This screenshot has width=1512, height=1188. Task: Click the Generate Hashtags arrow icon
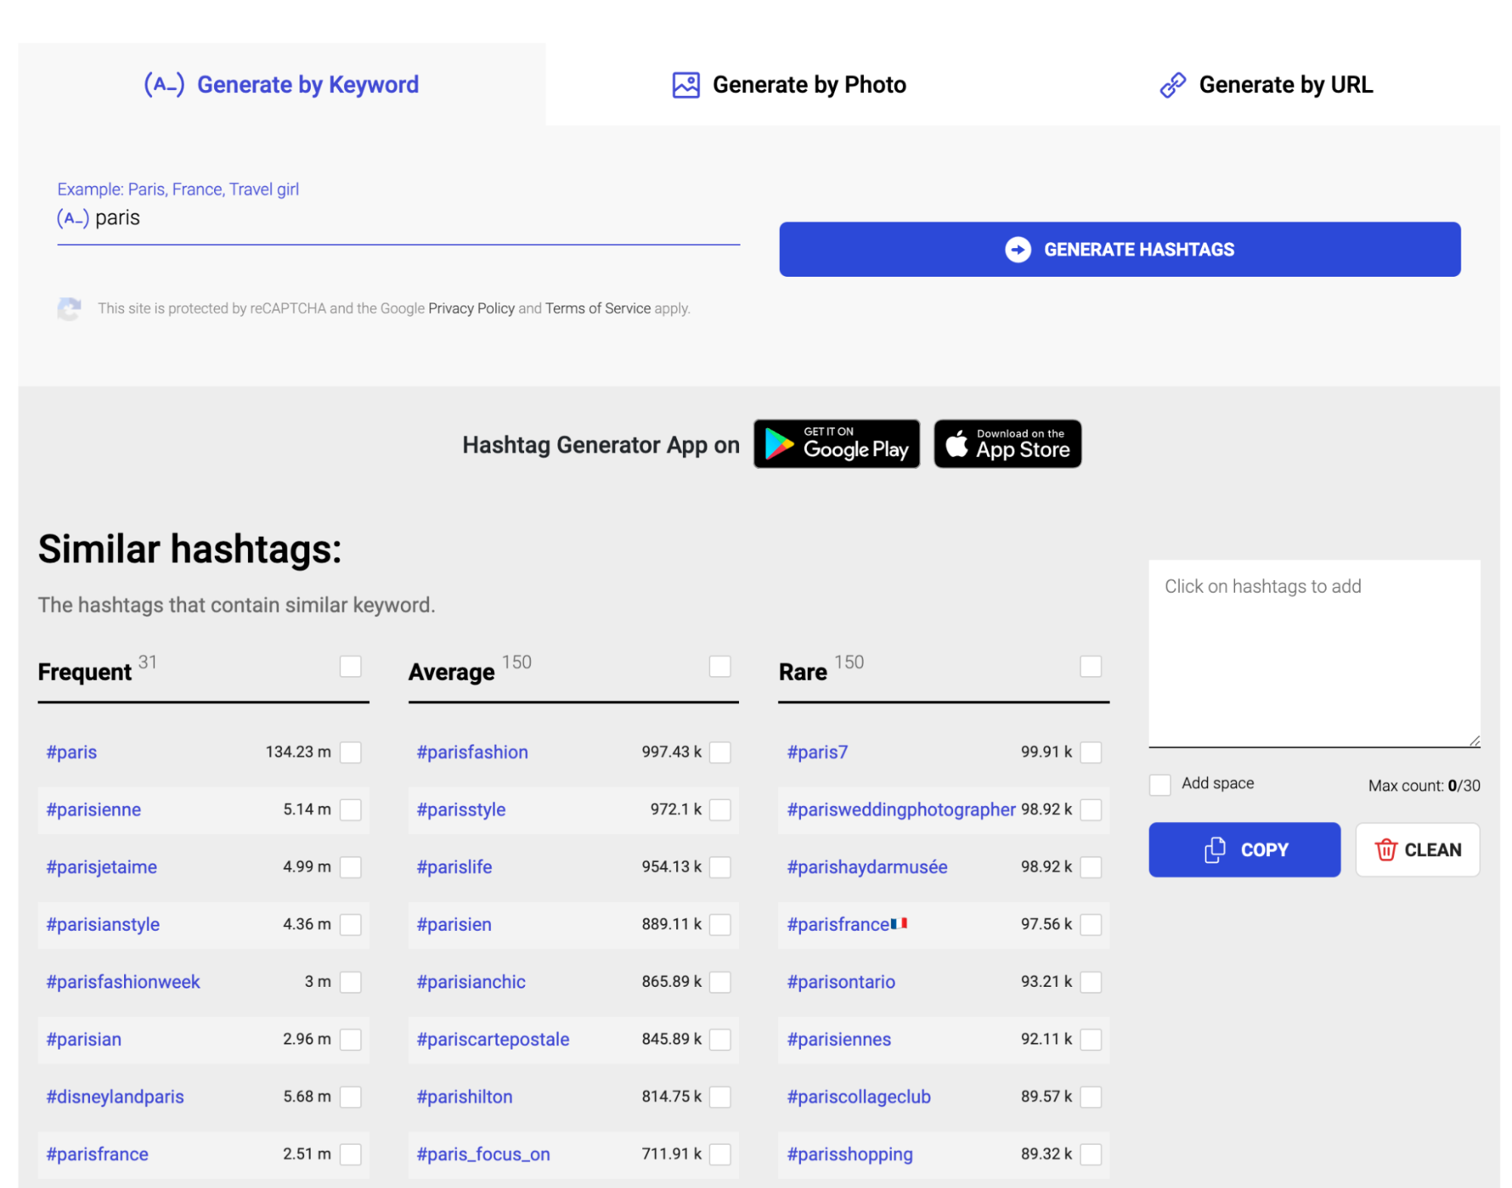1017,250
